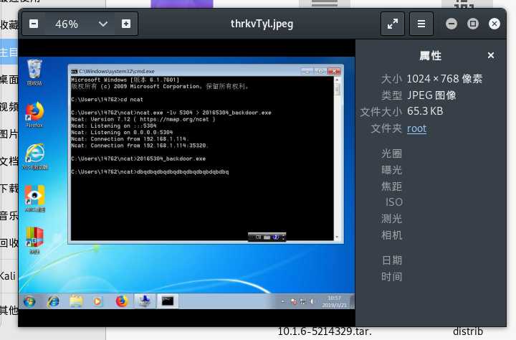The height and width of the screenshot is (340, 516).
Task: Select the distrib item in file manager
Action: [467, 332]
